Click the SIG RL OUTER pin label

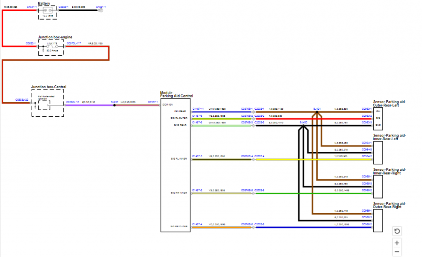click(x=179, y=118)
